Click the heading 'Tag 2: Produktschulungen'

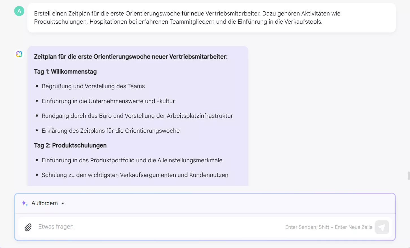tap(70, 145)
